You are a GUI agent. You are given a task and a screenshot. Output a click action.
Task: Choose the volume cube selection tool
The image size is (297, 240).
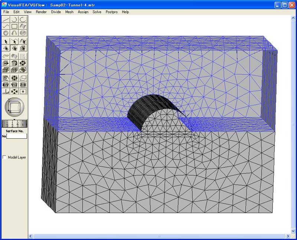pyautogui.click(x=23, y=48)
